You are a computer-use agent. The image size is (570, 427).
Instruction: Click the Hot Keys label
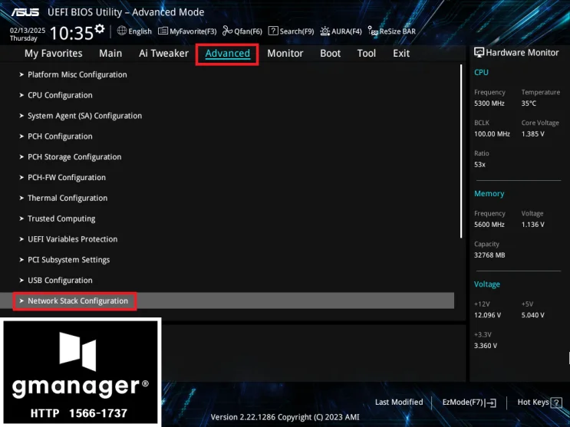click(x=533, y=402)
